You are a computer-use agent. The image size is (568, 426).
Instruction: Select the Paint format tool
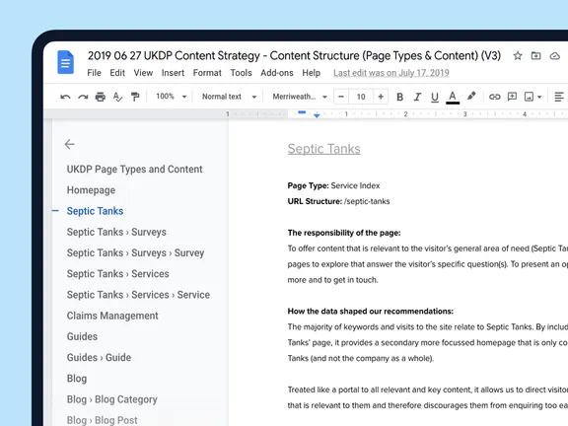(135, 97)
